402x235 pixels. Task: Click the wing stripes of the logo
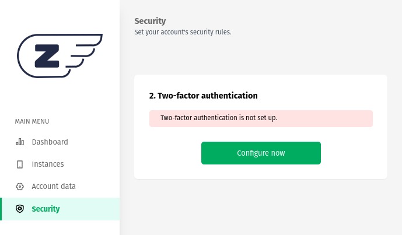pyautogui.click(x=85, y=54)
